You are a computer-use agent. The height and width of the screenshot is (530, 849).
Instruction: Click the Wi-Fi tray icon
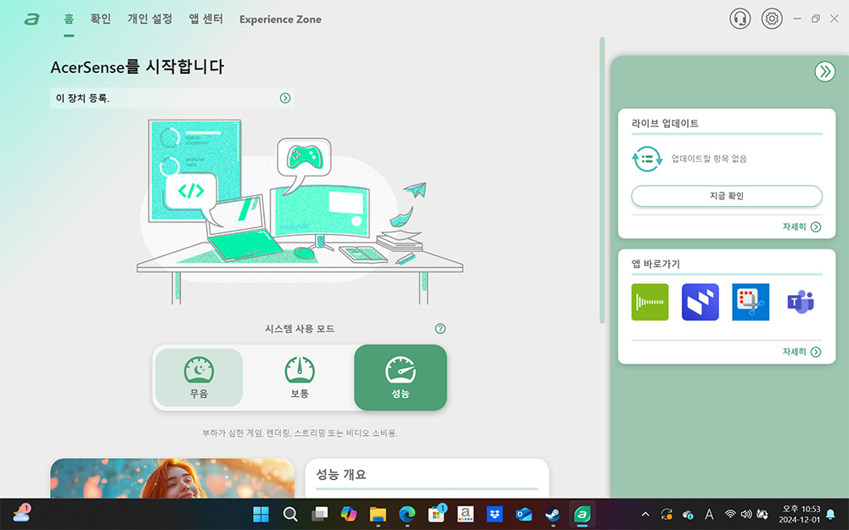[x=730, y=515]
